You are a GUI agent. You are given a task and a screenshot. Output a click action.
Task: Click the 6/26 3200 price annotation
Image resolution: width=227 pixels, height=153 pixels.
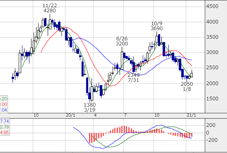click(122, 41)
